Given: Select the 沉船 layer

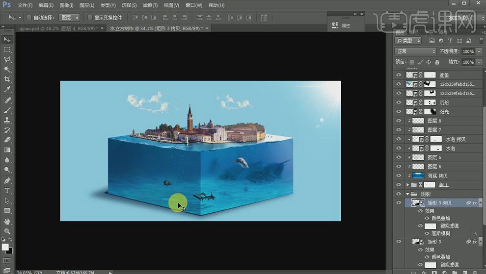Looking at the screenshot, I should [x=444, y=102].
